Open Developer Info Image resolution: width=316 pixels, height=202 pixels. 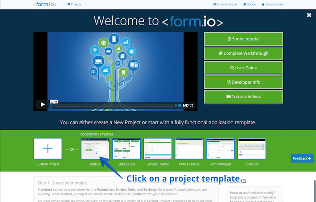click(x=243, y=82)
